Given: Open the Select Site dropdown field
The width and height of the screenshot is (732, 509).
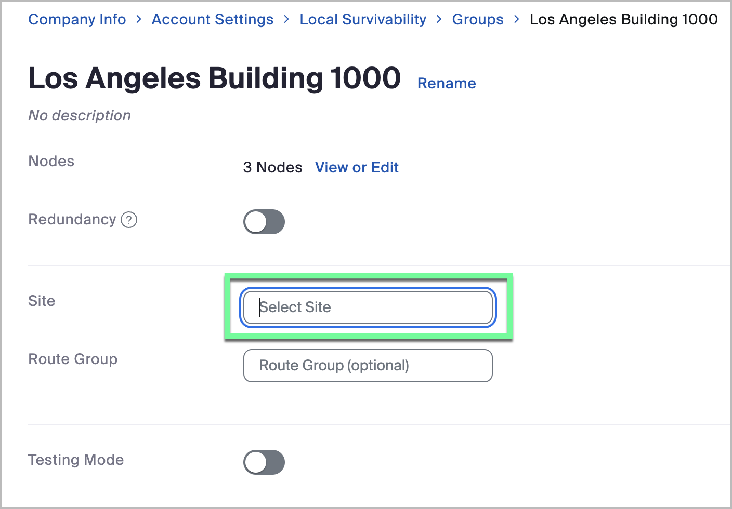Looking at the screenshot, I should [368, 307].
